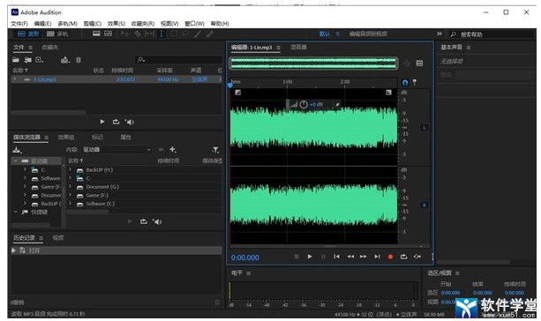Open the 编辑(E) menu
The height and width of the screenshot is (321, 541).
coord(42,24)
